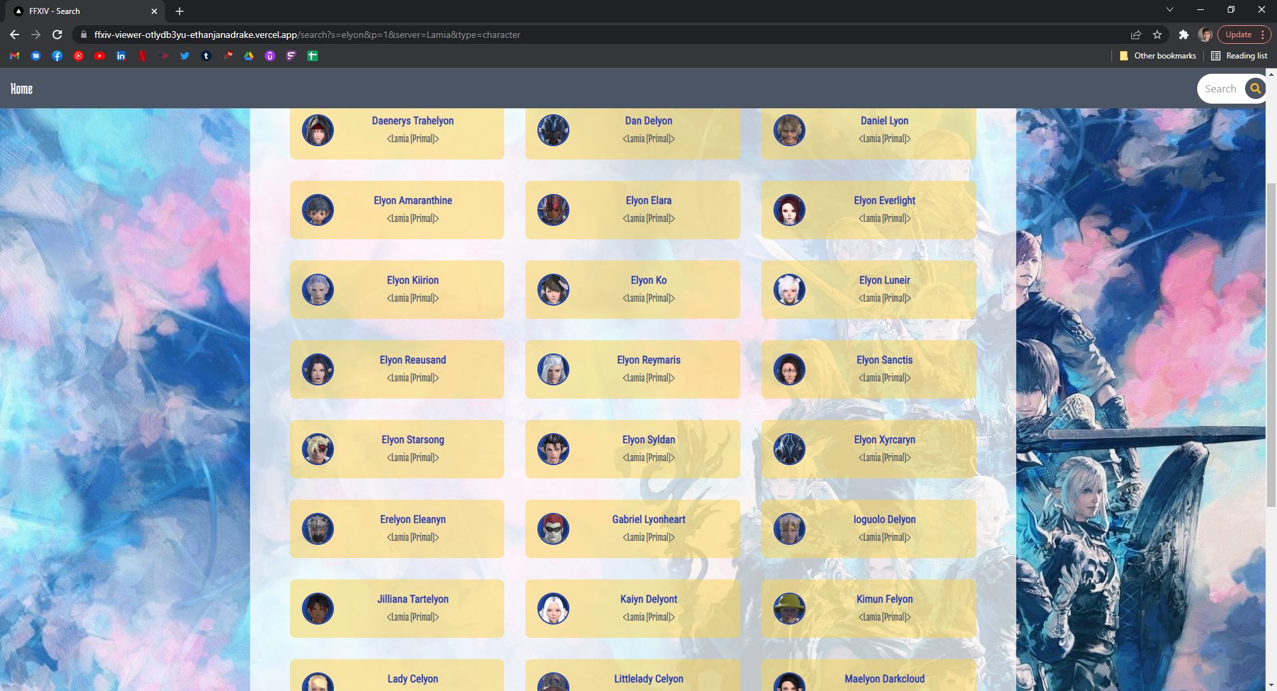Click the yellow search magnifier icon
Image resolution: width=1277 pixels, height=691 pixels.
(1255, 88)
